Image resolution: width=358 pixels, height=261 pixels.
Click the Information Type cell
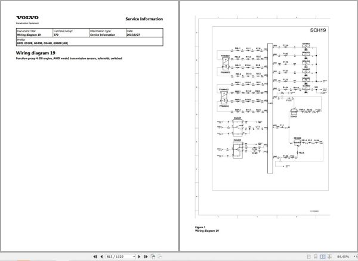point(108,33)
